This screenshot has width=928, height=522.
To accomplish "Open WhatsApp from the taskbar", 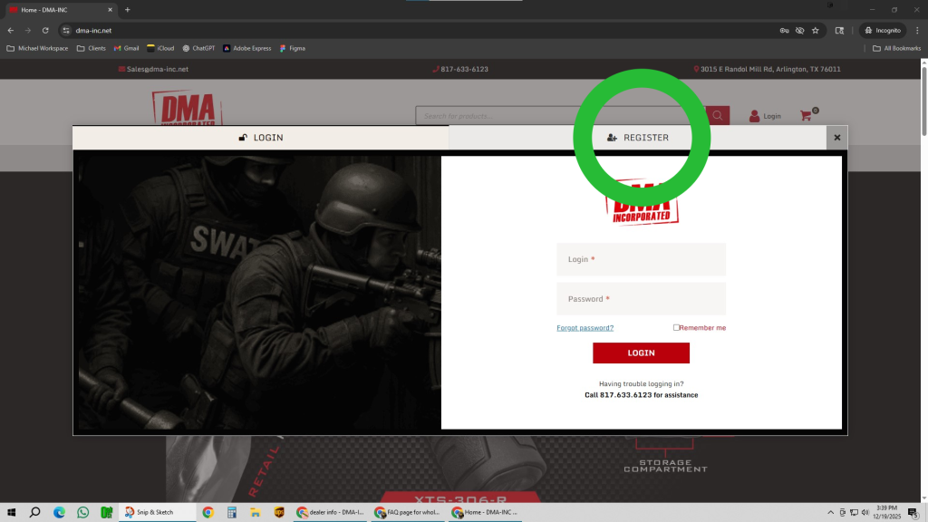I will tap(82, 512).
